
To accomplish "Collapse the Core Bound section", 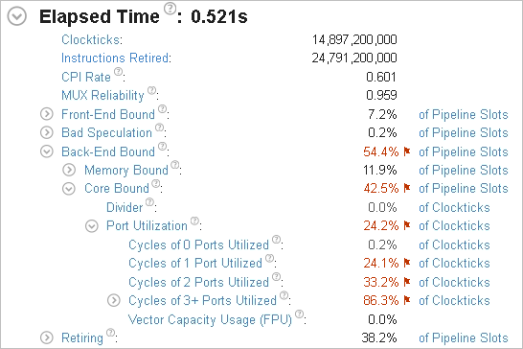I will 69,189.
